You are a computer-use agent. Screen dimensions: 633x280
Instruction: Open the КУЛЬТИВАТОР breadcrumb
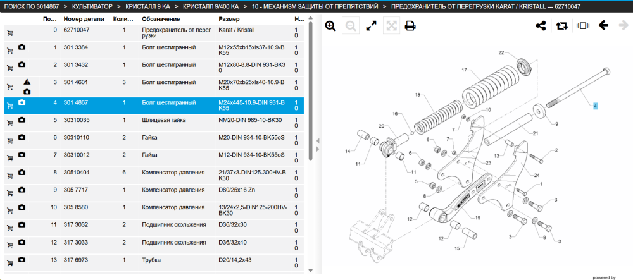coord(92,7)
